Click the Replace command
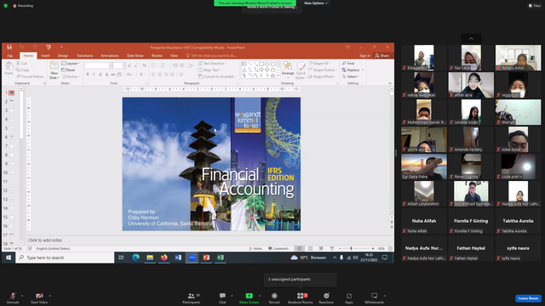The image size is (545, 306). click(352, 70)
